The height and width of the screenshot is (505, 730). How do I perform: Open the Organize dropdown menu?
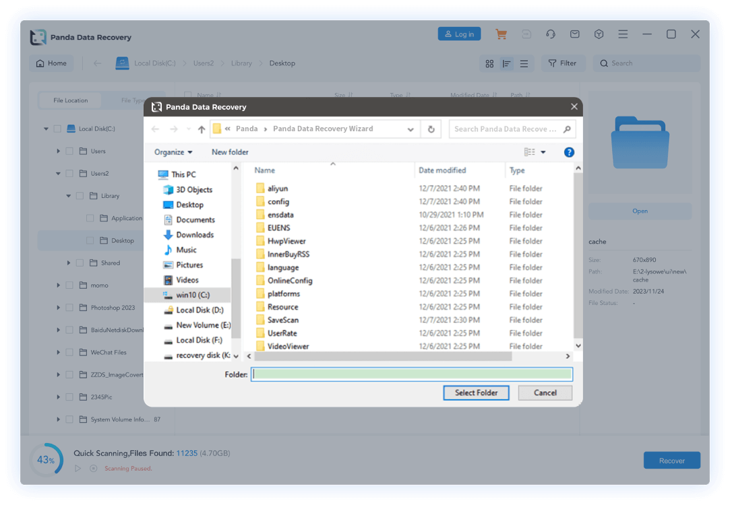pyautogui.click(x=173, y=152)
